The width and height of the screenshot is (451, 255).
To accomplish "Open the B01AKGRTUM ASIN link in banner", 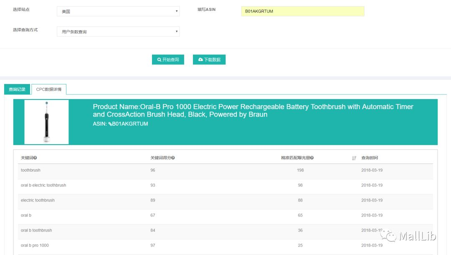I will click(x=130, y=124).
